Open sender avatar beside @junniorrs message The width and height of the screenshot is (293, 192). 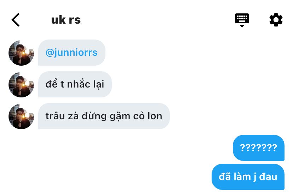(21, 53)
